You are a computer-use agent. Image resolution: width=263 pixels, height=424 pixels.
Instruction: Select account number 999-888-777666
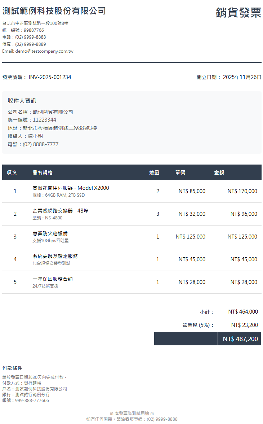pyautogui.click(x=32, y=401)
